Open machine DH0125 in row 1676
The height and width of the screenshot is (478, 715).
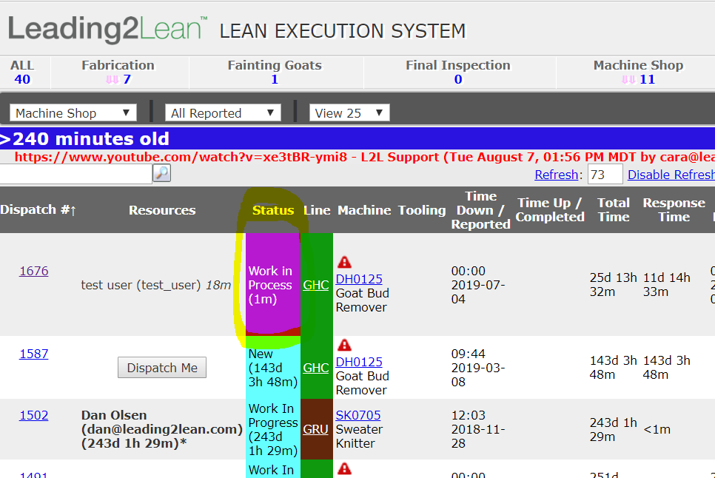click(359, 280)
